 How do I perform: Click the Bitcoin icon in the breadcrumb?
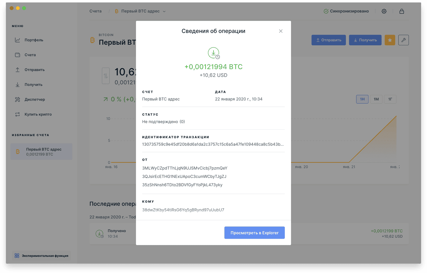pos(117,11)
